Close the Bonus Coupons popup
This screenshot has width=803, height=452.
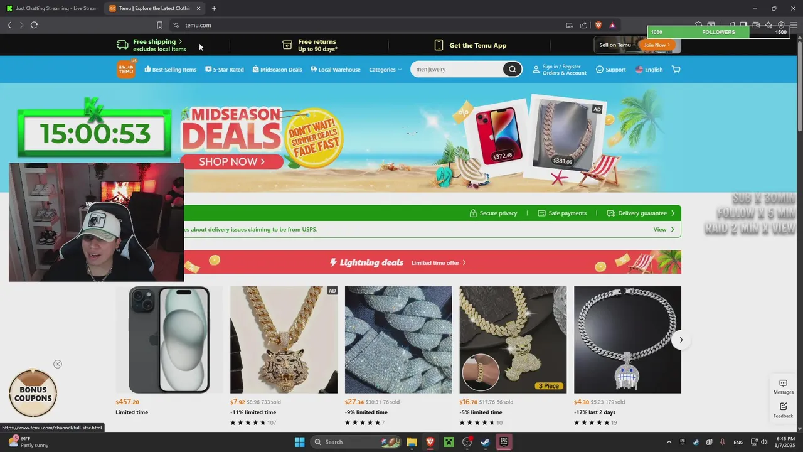[58, 364]
